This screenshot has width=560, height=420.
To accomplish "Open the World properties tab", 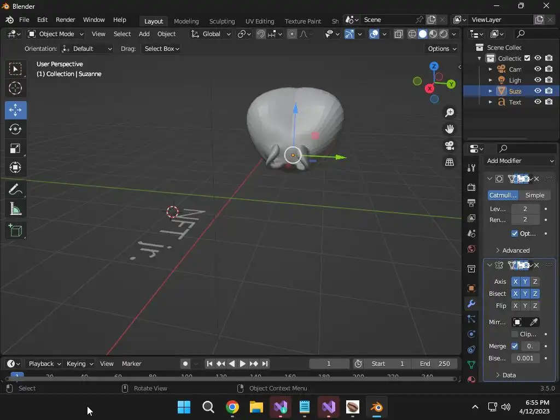I will click(x=471, y=249).
